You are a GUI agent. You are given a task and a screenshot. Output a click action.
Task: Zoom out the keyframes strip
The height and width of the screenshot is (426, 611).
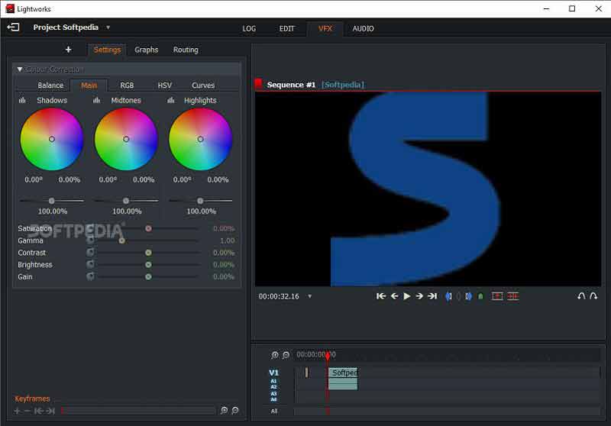point(235,410)
